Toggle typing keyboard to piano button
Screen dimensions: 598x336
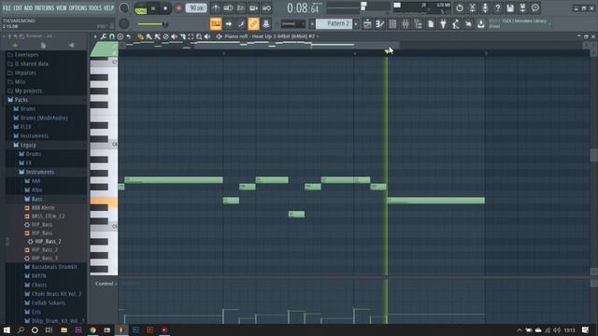coord(216,23)
